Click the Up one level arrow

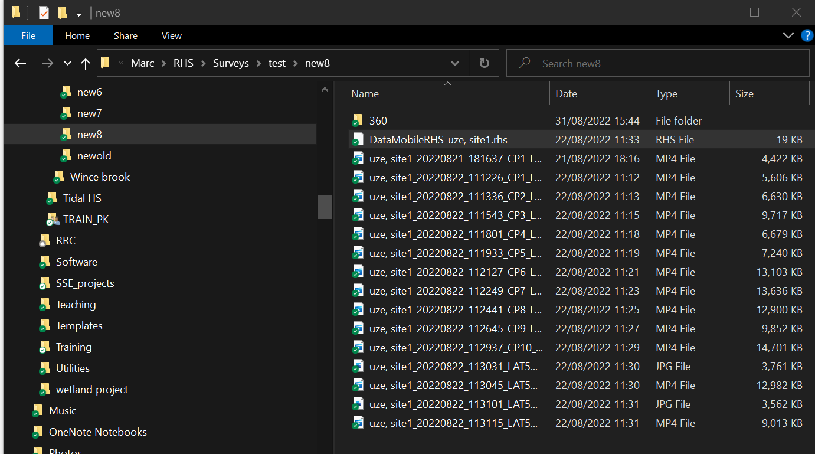pos(86,63)
